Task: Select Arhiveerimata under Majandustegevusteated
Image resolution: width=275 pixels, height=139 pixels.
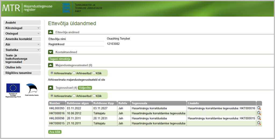Action: pyautogui.click(x=52, y=73)
